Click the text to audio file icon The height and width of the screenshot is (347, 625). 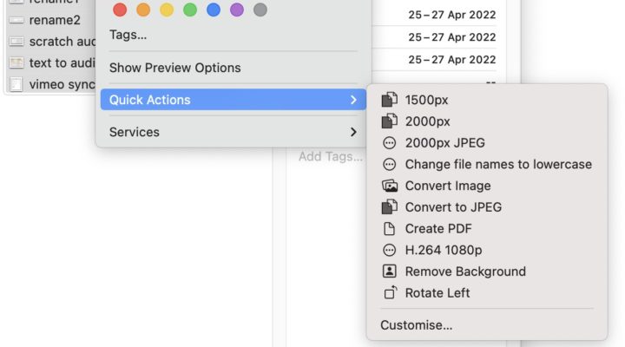click(x=16, y=62)
